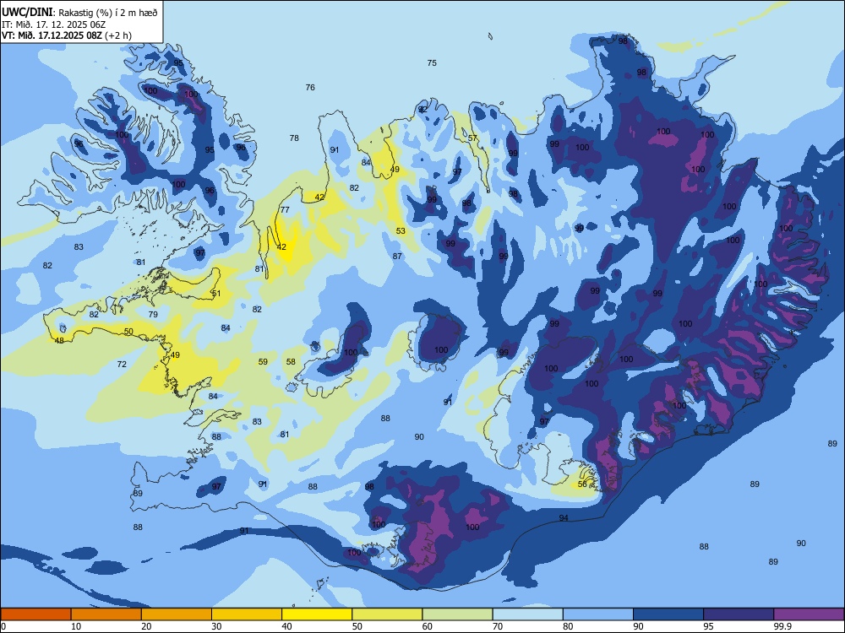The image size is (845, 633).
Task: Click the medium blue 80–90 legend swatch
Action: coord(598,614)
